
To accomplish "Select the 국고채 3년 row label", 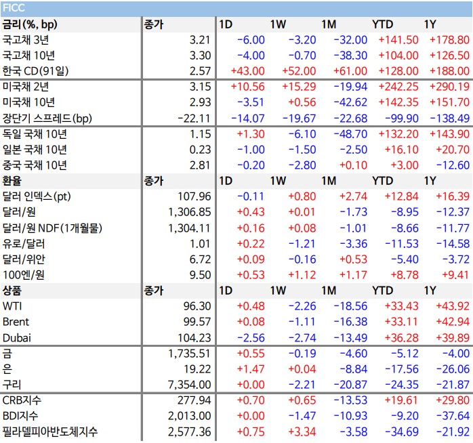I will click(26, 40).
